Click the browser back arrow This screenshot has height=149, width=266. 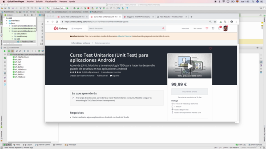48,22
